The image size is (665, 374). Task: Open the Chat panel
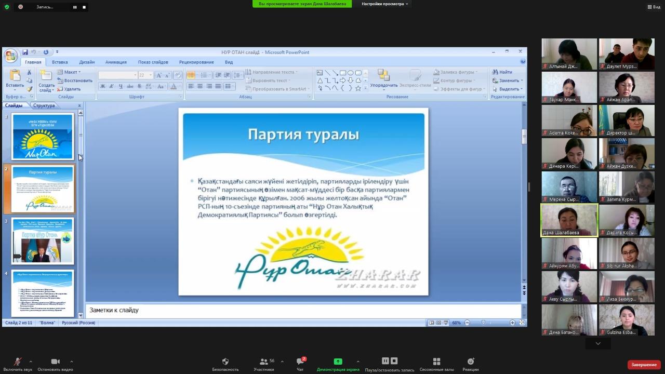(x=300, y=362)
